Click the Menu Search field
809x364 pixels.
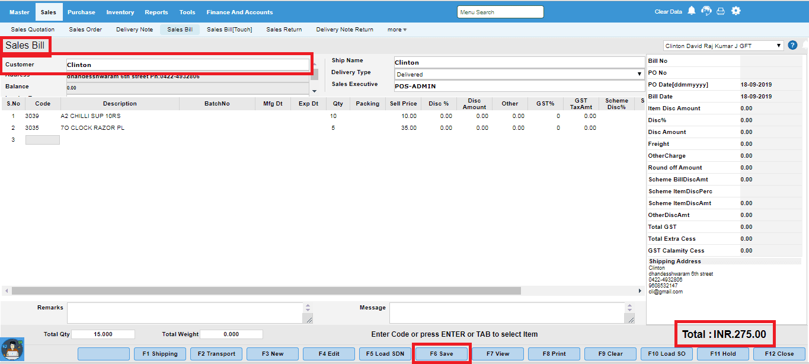(x=500, y=12)
